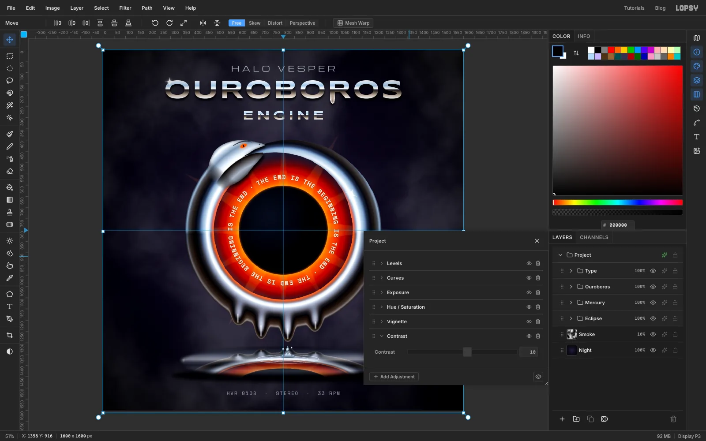The image size is (706, 441).
Task: Select the Text tool in left toolbar
Action: (x=10, y=306)
